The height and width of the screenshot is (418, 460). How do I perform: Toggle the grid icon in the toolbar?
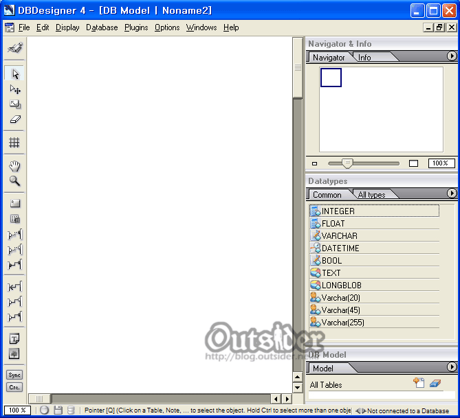(x=14, y=142)
